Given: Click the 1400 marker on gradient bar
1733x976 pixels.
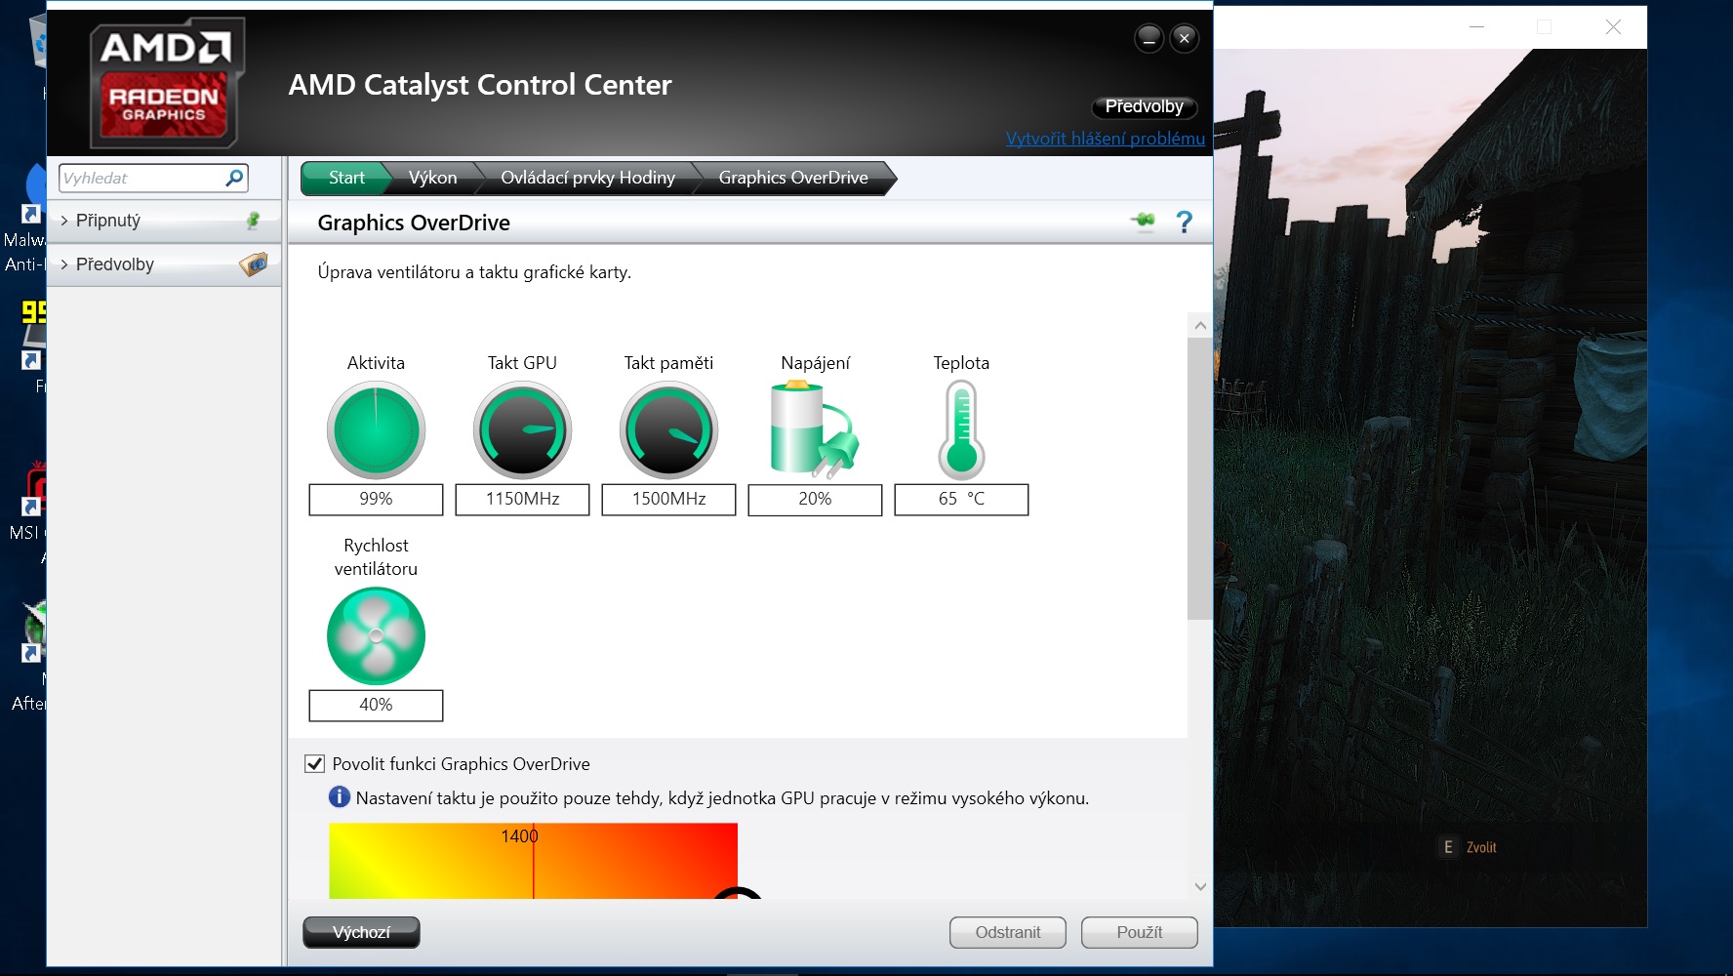Looking at the screenshot, I should click(x=519, y=836).
